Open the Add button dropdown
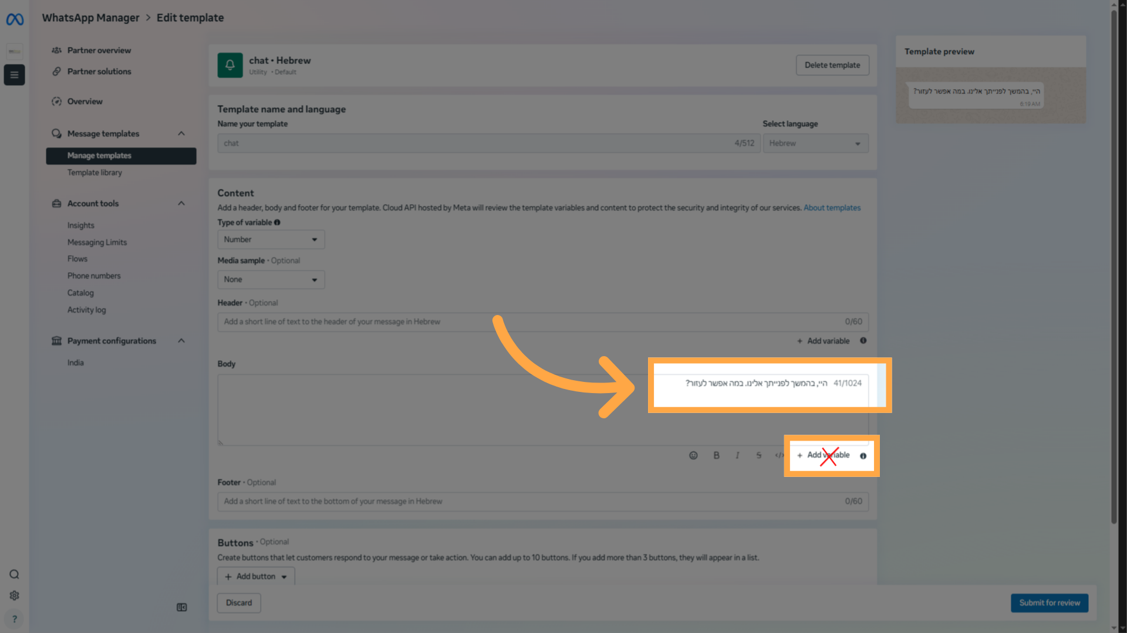The width and height of the screenshot is (1127, 633). 256,576
